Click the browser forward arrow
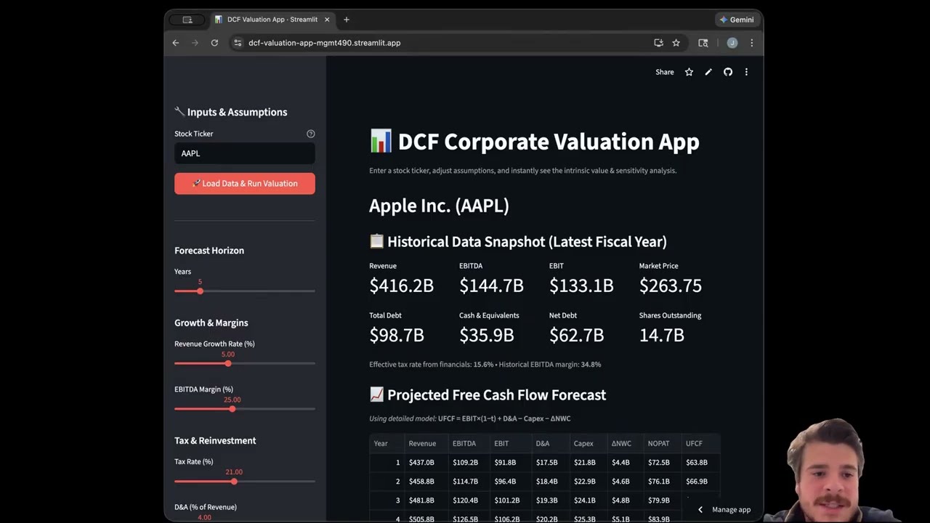 click(195, 43)
